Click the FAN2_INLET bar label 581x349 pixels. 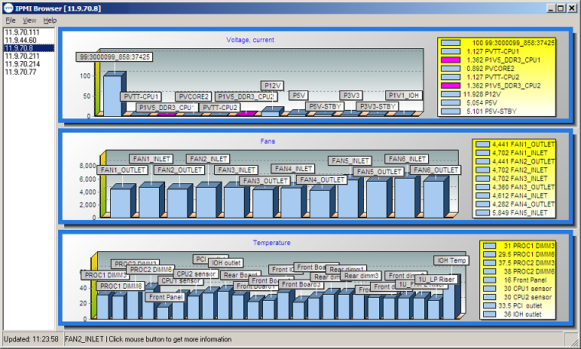click(208, 159)
